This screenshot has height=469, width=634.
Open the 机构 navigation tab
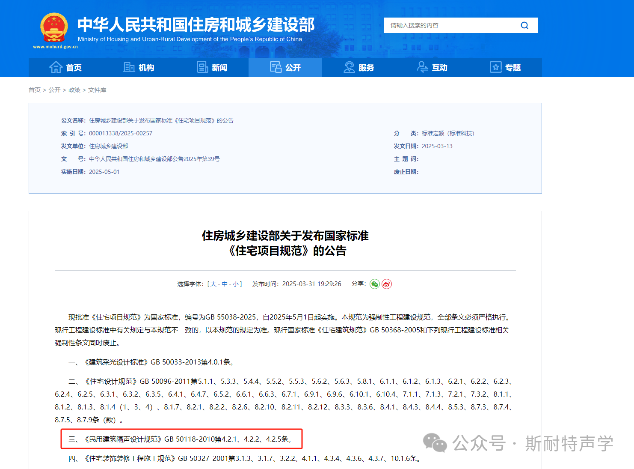[139, 67]
